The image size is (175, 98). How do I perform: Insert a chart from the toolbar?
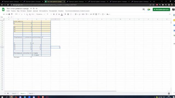point(96,14)
